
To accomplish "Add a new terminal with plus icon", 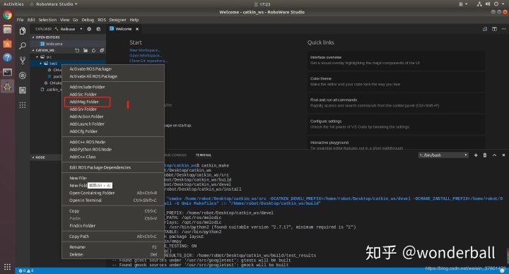I will click(476, 155).
